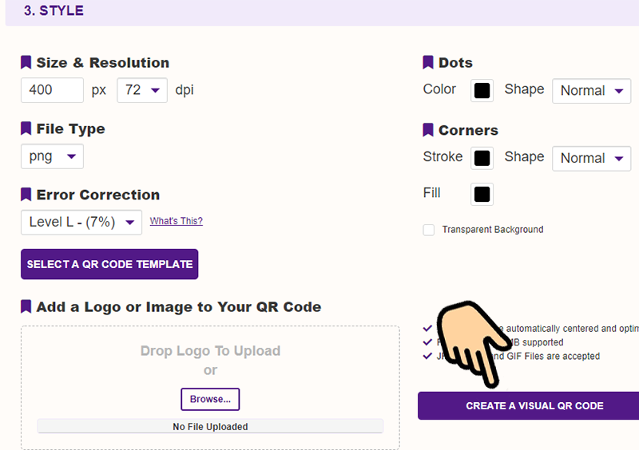Viewport: 639px width, 450px height.
Task: Click the bookmark icon beside Dots heading
Action: (x=428, y=62)
